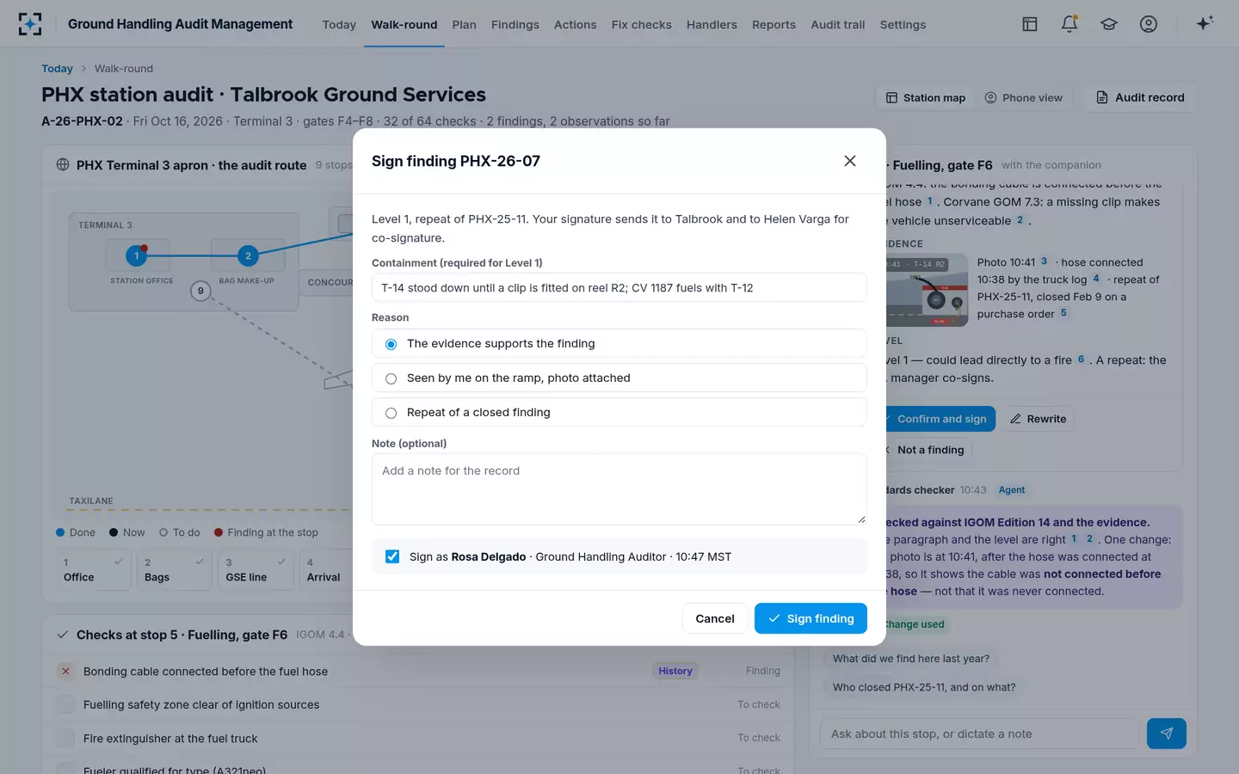Choose 'Seen by me on the ramp' reason
Screen dimensions: 1239x774
coord(619,378)
